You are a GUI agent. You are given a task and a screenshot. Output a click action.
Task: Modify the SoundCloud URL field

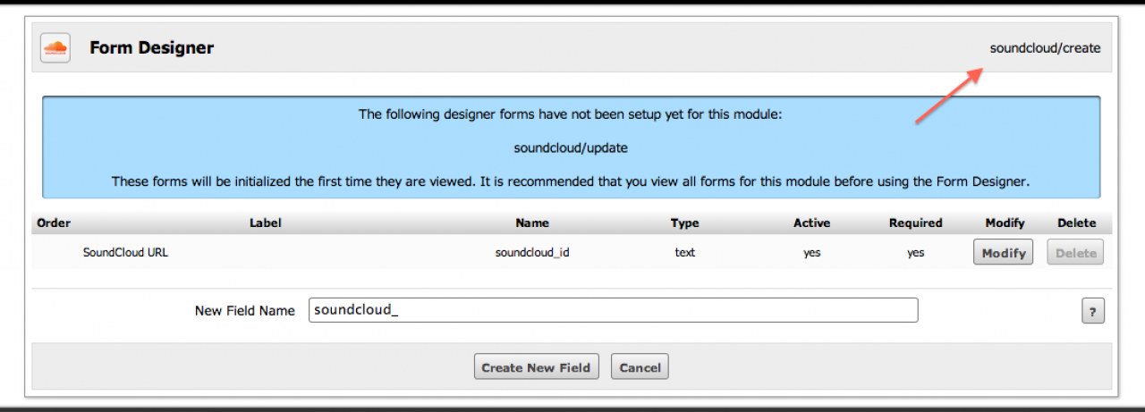coord(1003,253)
